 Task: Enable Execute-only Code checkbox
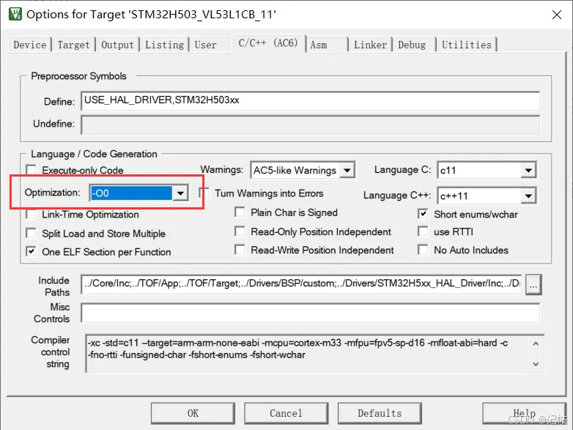(x=32, y=170)
